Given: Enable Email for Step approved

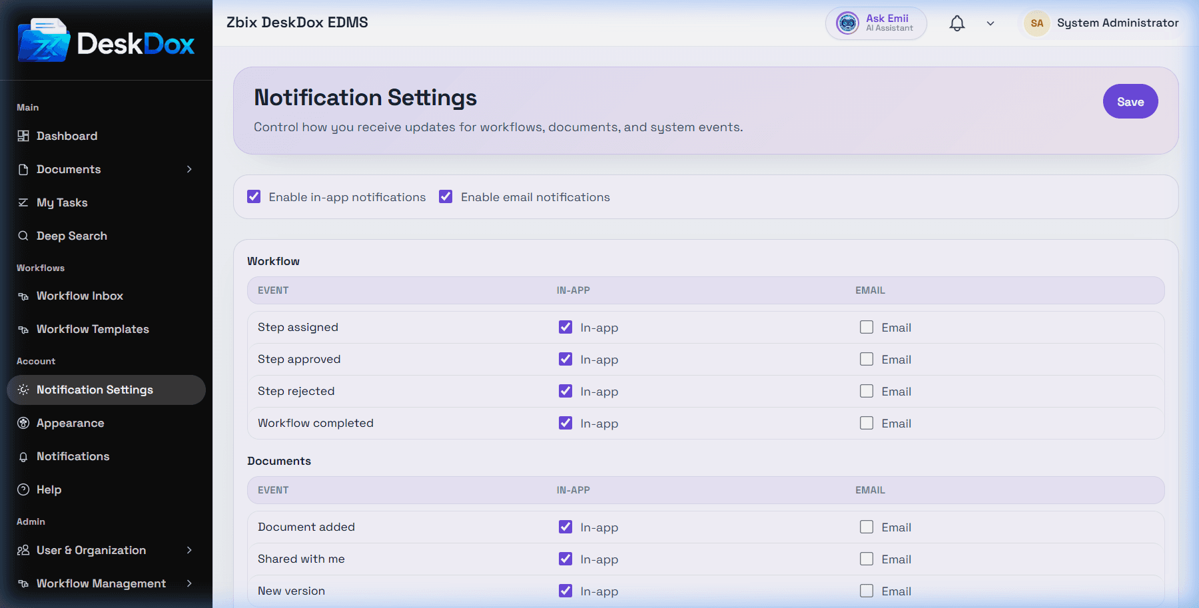Looking at the screenshot, I should [867, 359].
